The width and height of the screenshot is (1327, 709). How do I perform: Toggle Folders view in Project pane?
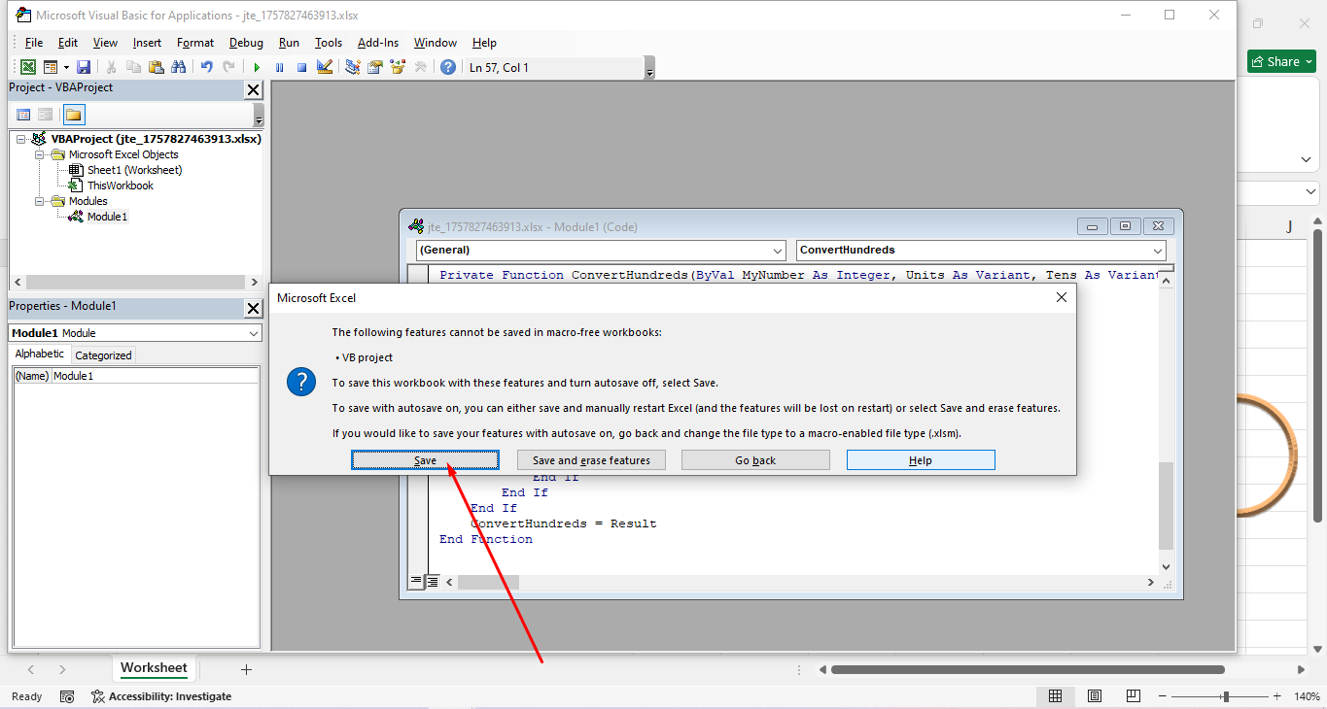(74, 115)
